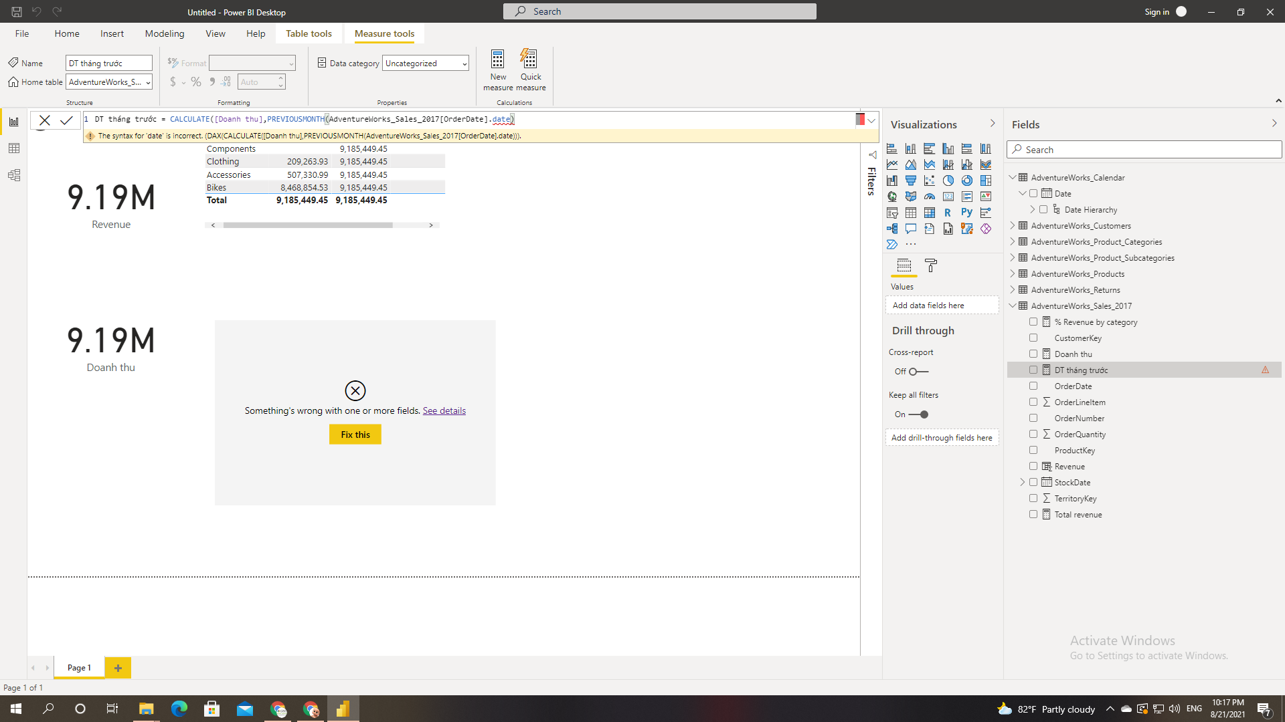Select the Q&A visual
Image resolution: width=1285 pixels, height=722 pixels.
coord(911,229)
